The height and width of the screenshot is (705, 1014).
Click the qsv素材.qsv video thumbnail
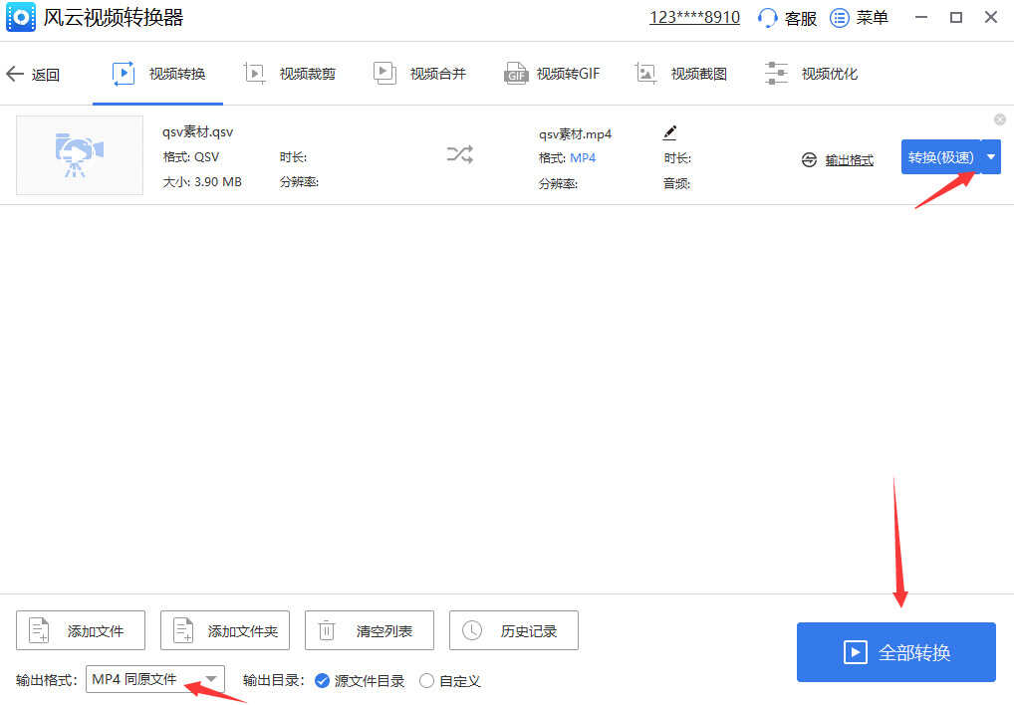80,155
